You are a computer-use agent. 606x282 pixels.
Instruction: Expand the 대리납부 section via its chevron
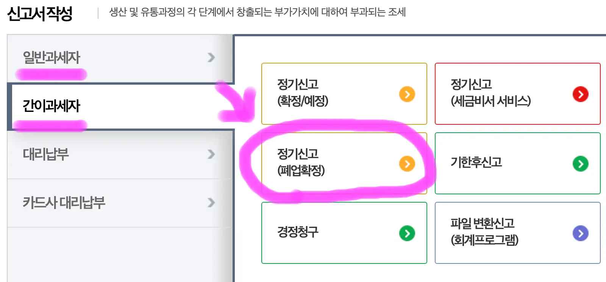coord(211,154)
